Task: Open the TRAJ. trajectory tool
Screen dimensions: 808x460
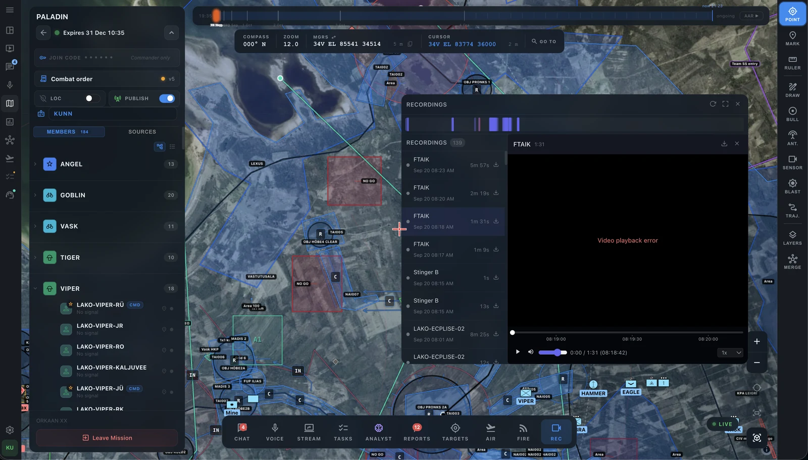Action: (x=792, y=211)
